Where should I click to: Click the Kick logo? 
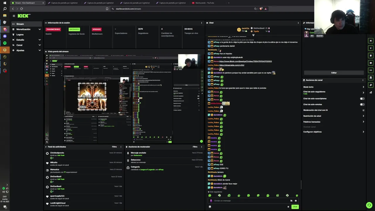(x=24, y=16)
